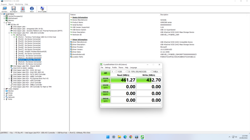Select the Ports tree item
Screen dimensions: 250x140
10,99
